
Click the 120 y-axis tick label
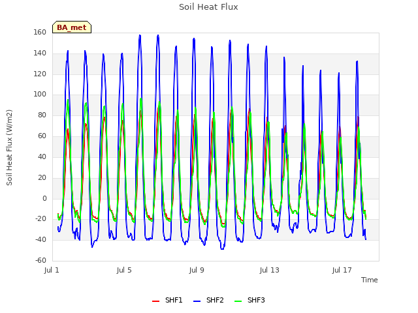40,74
